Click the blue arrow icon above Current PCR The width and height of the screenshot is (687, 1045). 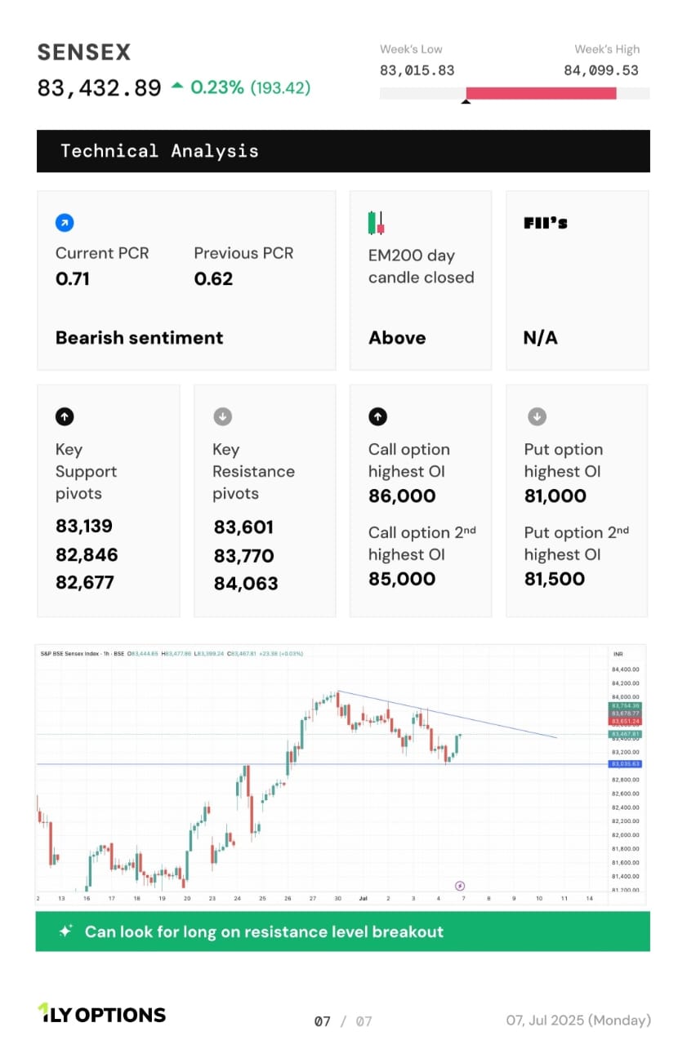click(65, 222)
